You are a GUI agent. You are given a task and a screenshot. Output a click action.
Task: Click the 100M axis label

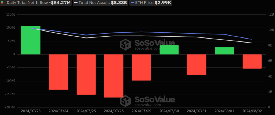[10, 28]
